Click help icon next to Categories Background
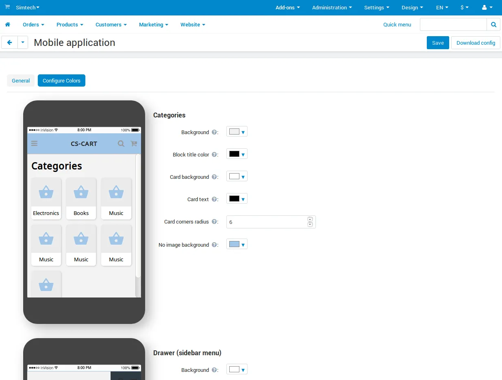Screen dimensions: 502x380 (214, 132)
